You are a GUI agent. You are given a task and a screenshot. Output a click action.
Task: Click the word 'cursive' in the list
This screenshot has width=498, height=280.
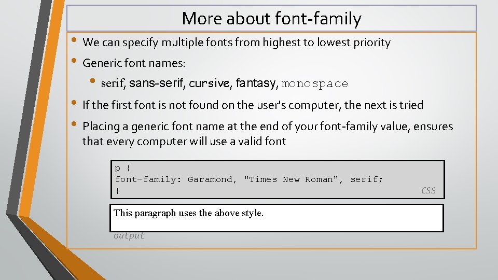(210, 83)
